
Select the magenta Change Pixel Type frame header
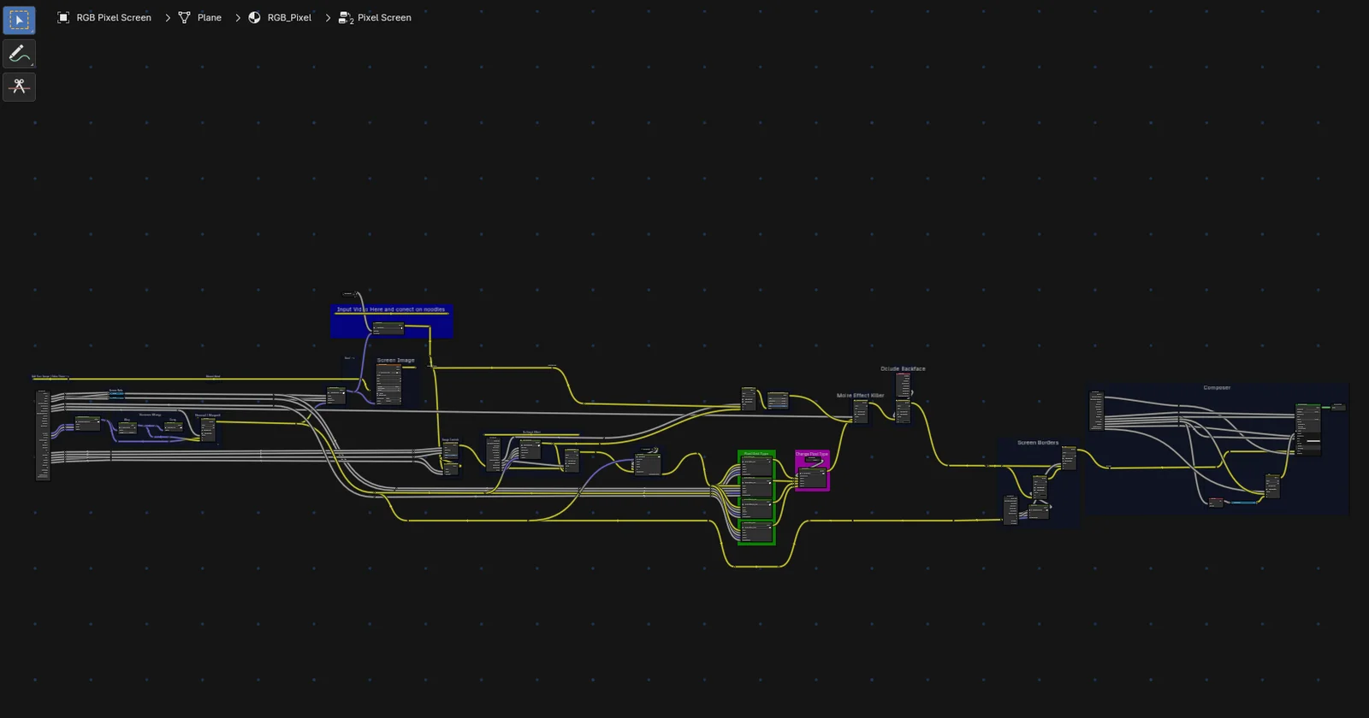click(x=812, y=454)
